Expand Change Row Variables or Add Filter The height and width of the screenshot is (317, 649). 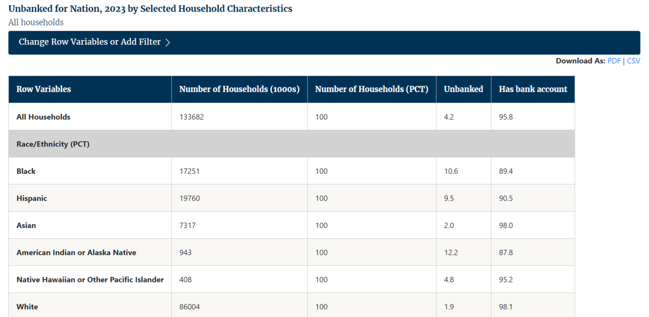tap(90, 42)
